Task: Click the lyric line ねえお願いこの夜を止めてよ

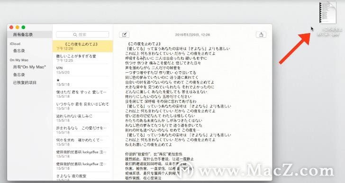Action: [x=148, y=145]
